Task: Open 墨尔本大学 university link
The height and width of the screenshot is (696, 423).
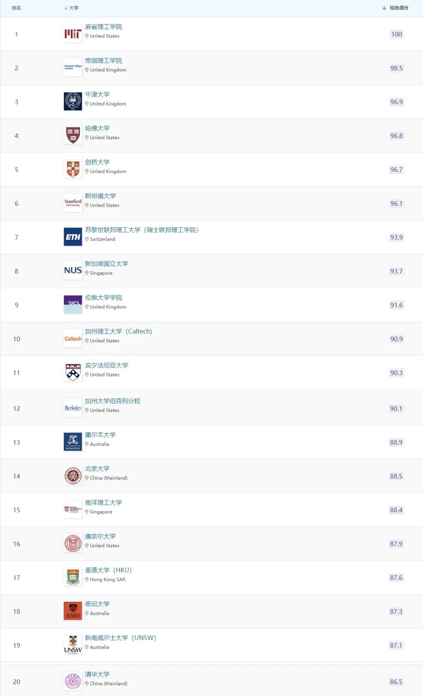Action: click(100, 435)
